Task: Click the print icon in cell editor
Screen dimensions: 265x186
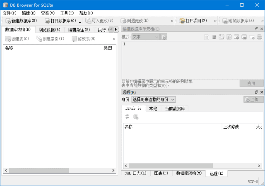Action: [260, 37]
